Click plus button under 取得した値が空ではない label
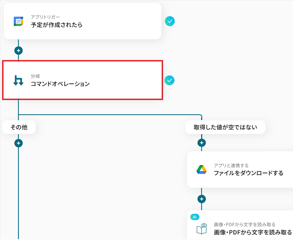The image size is (293, 240). pos(202,143)
